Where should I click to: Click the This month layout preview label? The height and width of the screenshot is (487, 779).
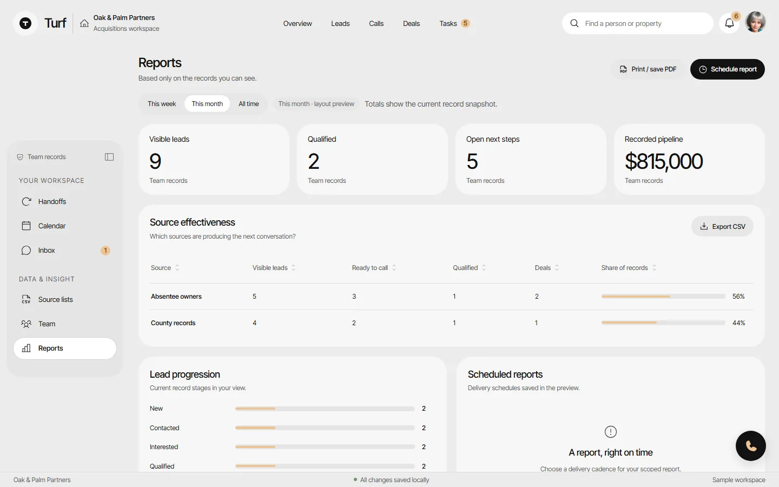[316, 104]
